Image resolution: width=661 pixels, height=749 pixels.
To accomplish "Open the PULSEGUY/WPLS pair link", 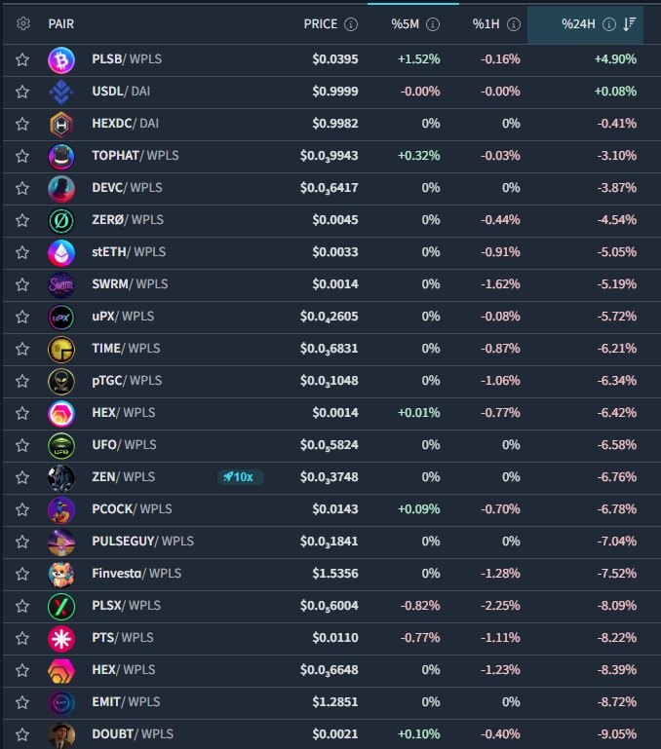I will click(142, 542).
